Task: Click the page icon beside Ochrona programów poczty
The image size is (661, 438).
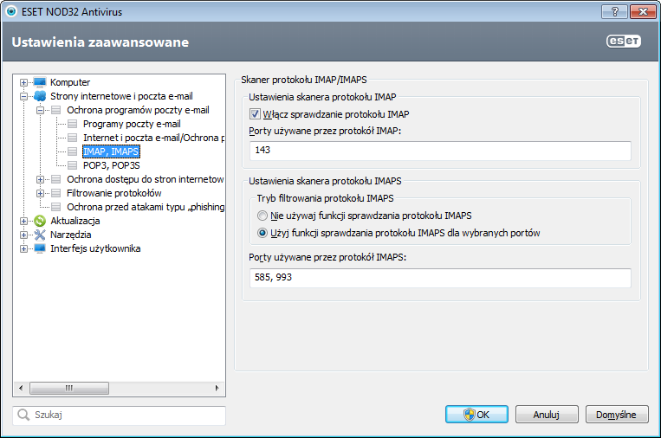Action: (56, 110)
